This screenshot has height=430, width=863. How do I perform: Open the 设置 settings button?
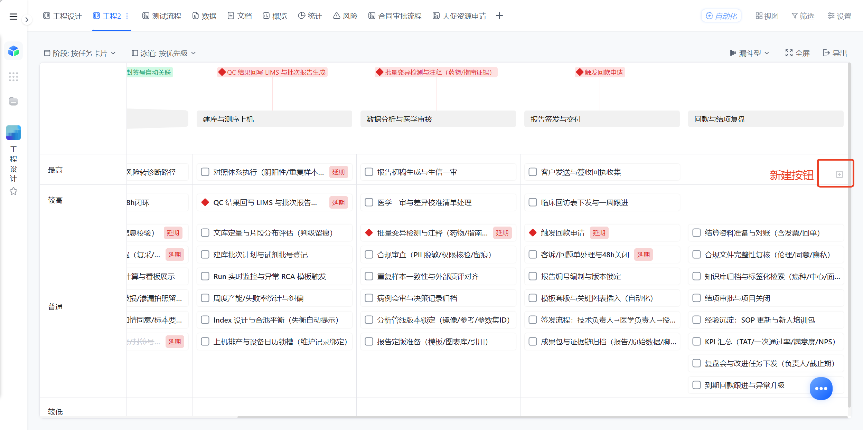click(x=839, y=16)
